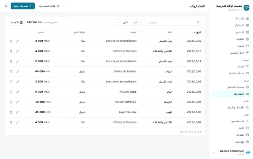Image resolution: width=253 pixels, height=159 pixels.
Task: Click the 'مصروف جديد' new expense button
Action: pos(23,6)
